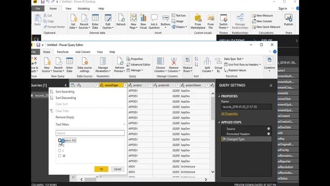This screenshot has height=186, width=330.
Task: Open Manage Parameters in Query Editor
Action: point(103,65)
